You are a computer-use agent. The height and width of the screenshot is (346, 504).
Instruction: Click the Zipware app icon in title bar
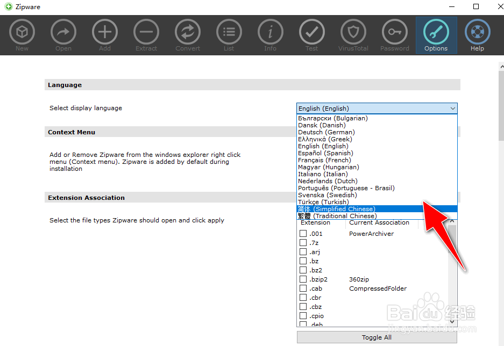[9, 6]
